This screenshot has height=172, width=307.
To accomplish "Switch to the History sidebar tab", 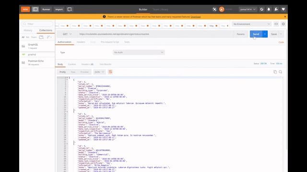I will (x=28, y=31).
